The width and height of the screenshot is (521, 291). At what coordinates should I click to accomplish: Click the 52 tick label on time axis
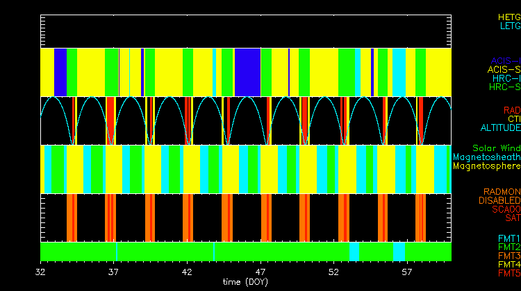(333, 272)
